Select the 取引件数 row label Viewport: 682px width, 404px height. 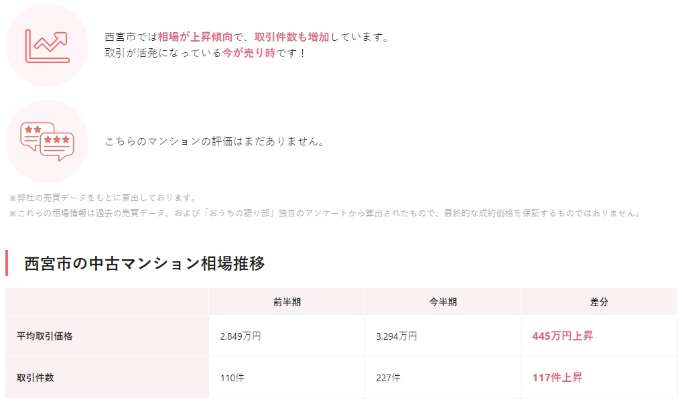coord(36,377)
